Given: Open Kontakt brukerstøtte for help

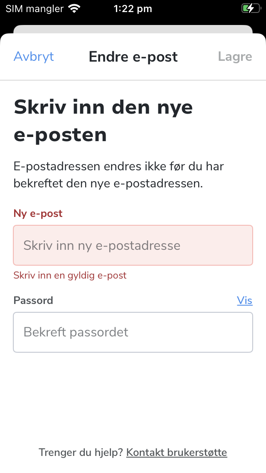Looking at the screenshot, I should tap(176, 453).
